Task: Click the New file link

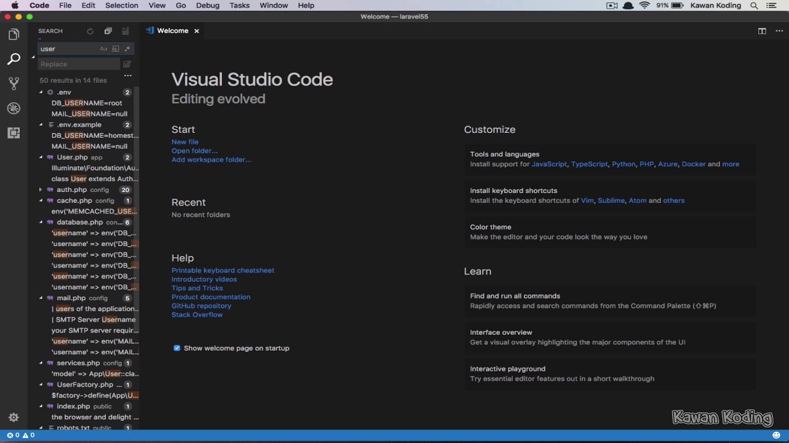Action: [185, 142]
